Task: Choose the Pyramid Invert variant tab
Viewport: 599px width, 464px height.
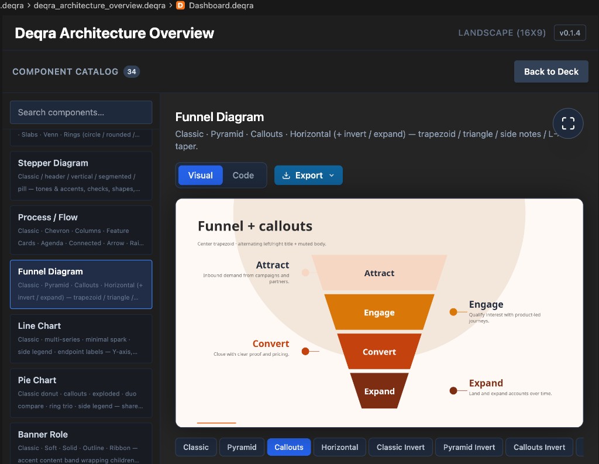Action: (469, 447)
